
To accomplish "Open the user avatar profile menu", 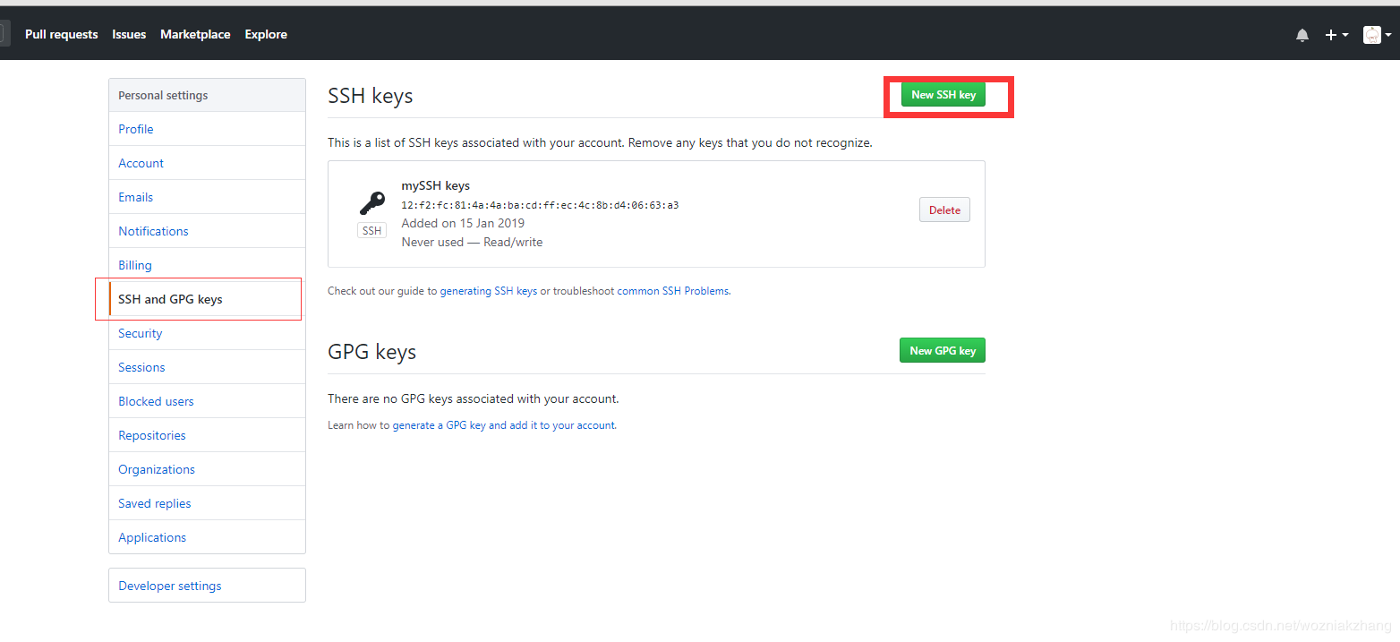I will coord(1377,35).
